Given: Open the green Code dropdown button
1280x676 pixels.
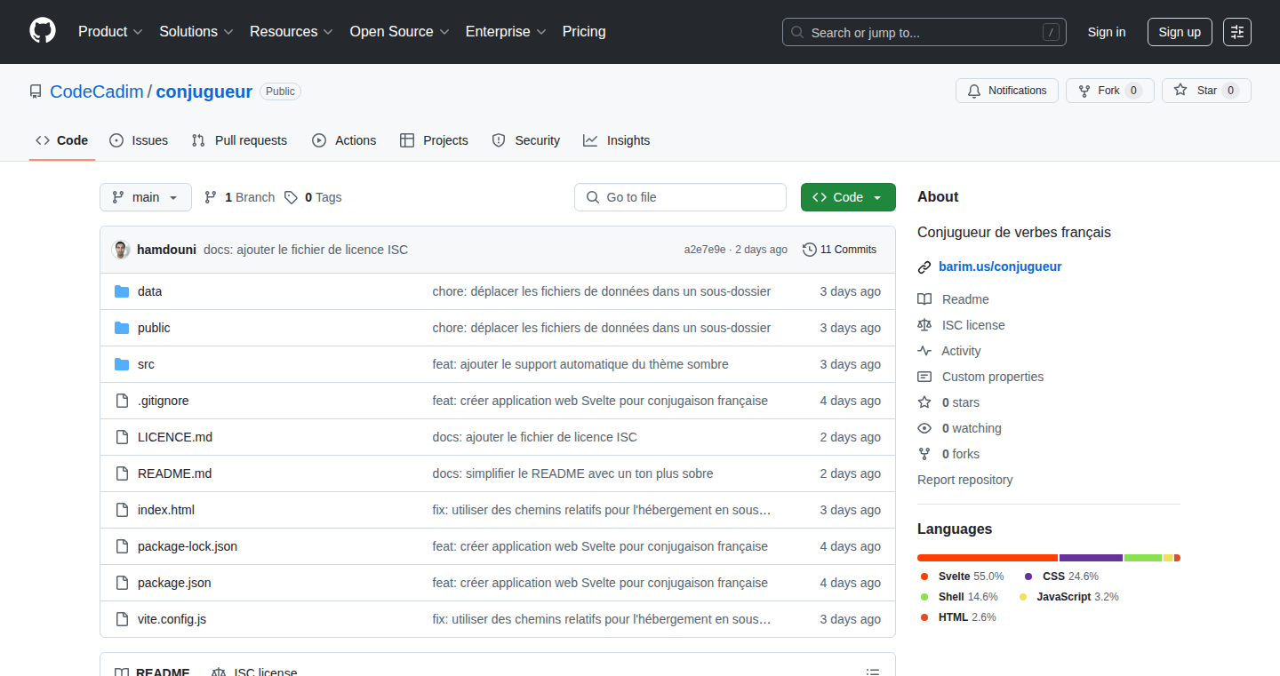Looking at the screenshot, I should click(848, 197).
